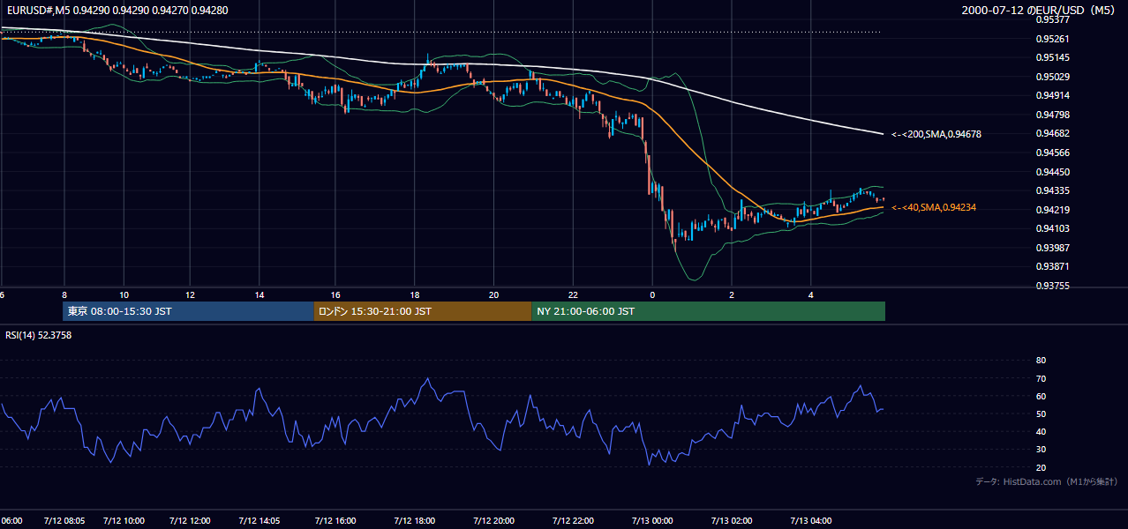Click hour label 8 on the price chart time axis
Viewport: 1128px width, 529px height.
coord(64,294)
